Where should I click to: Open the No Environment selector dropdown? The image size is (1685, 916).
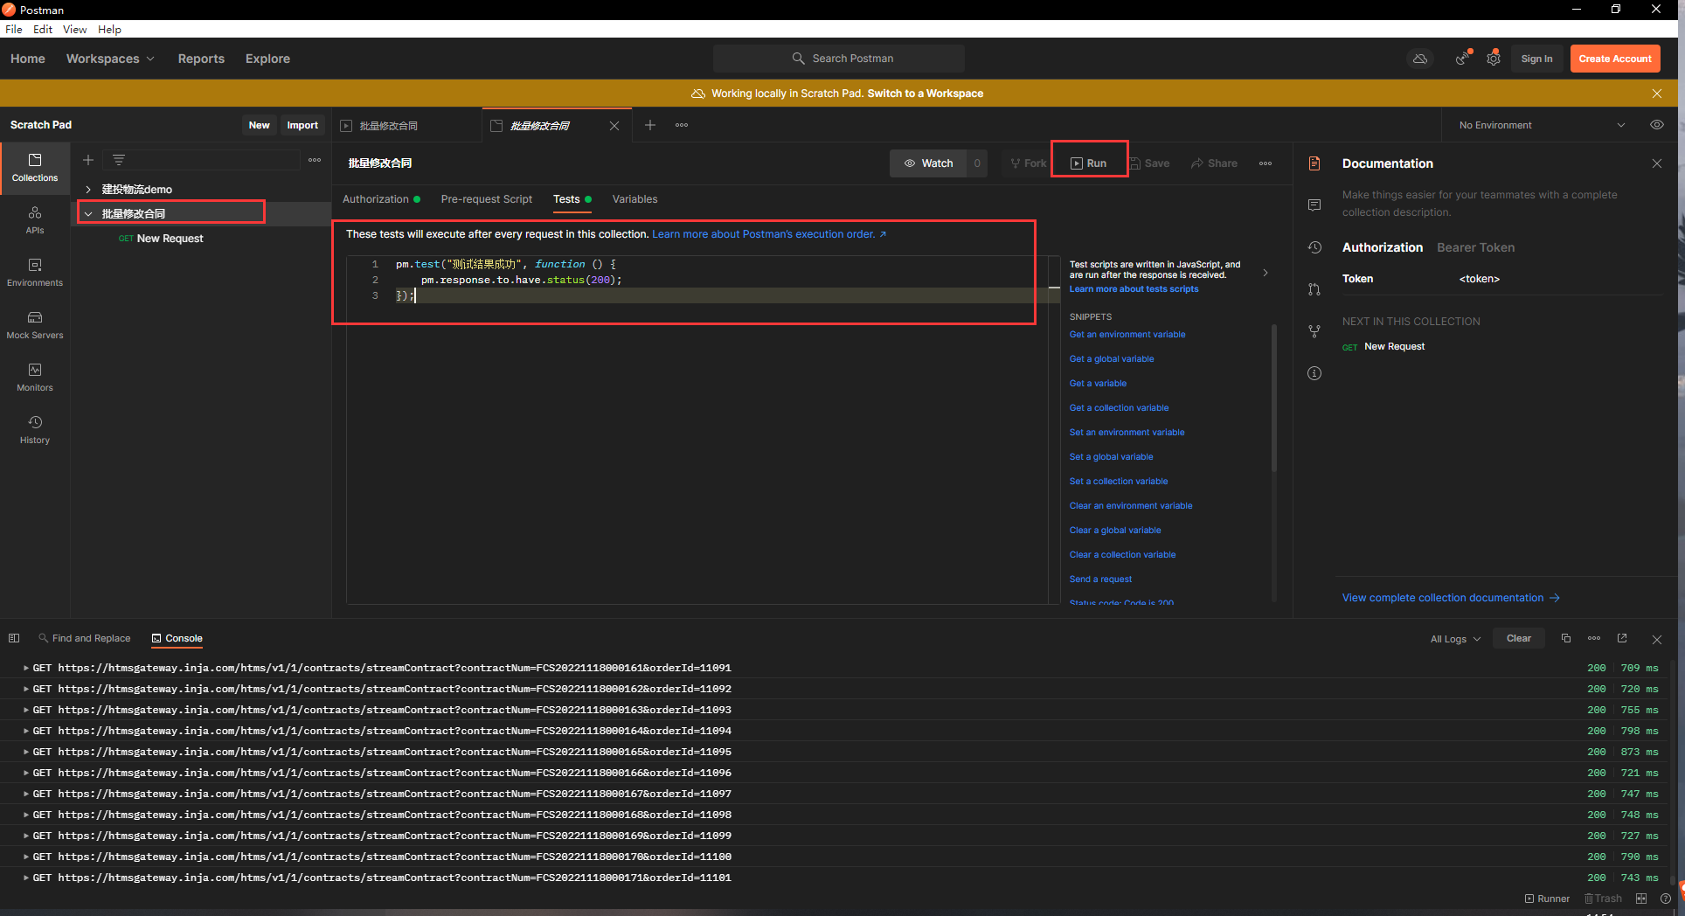(1542, 125)
